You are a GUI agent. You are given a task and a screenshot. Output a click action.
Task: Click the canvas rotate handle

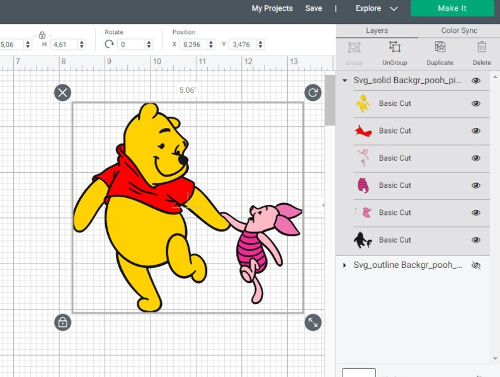[x=313, y=93]
